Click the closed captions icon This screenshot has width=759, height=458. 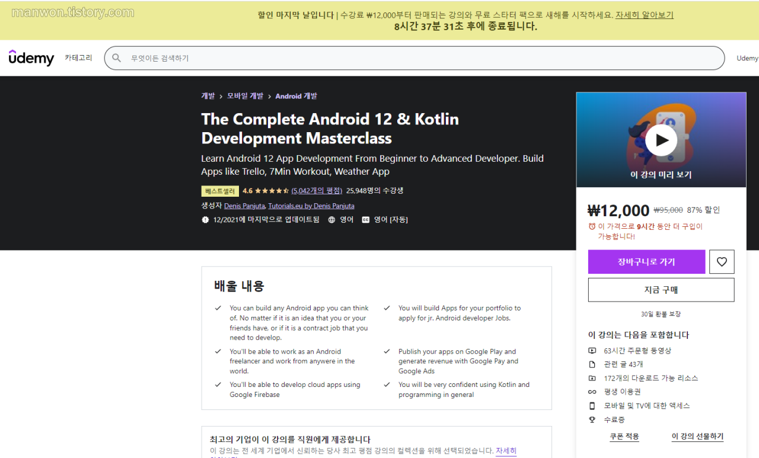pos(366,220)
